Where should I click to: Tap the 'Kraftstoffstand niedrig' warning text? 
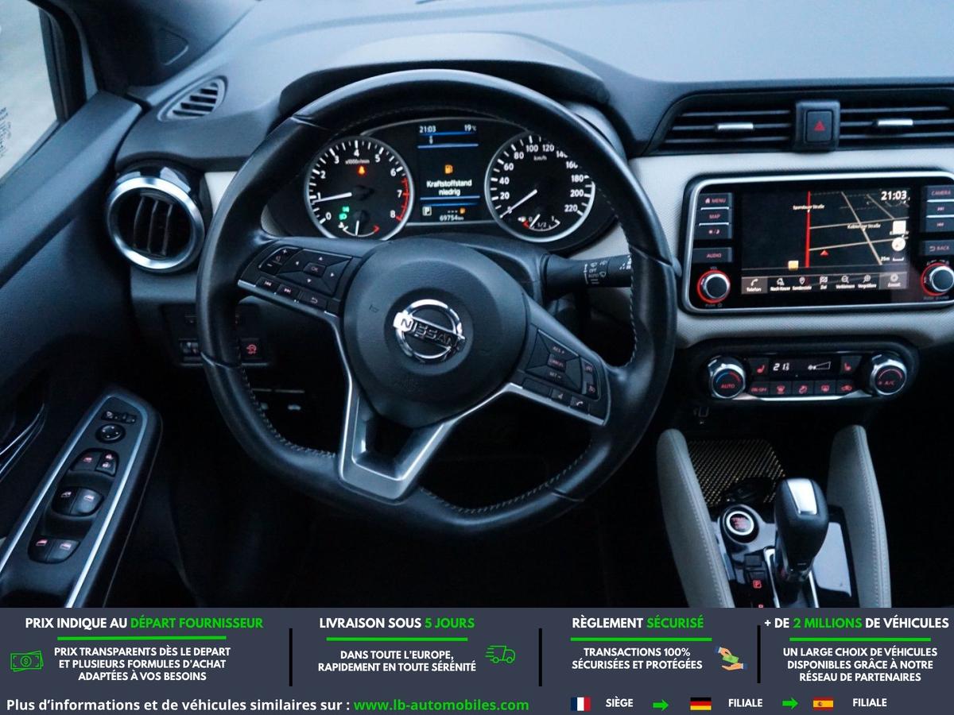click(x=448, y=187)
